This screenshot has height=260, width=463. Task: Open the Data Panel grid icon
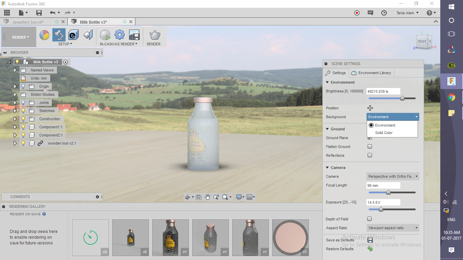7,13
